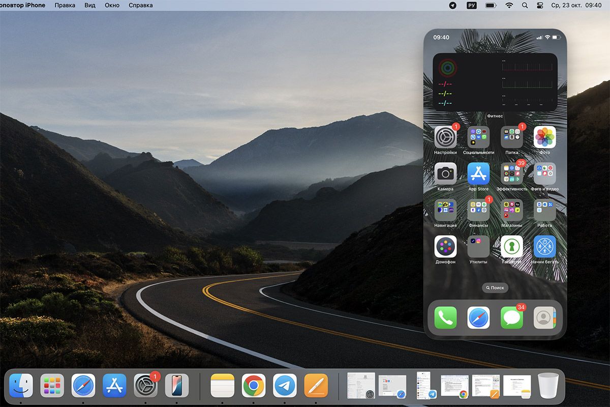Expand the Эффективность folder with badge 39
The image size is (610, 407).
pyautogui.click(x=511, y=174)
